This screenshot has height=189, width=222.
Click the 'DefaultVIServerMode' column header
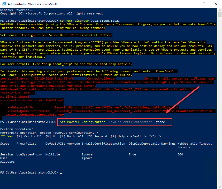[63, 144]
